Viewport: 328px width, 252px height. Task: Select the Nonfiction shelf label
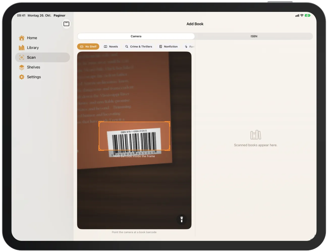(171, 47)
